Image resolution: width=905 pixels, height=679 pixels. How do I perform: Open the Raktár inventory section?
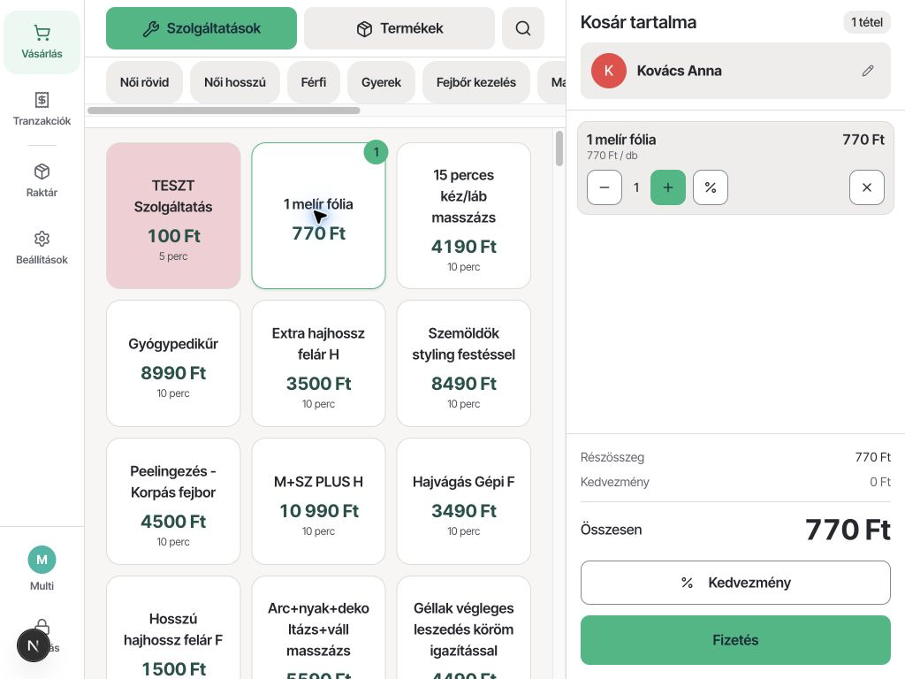click(x=42, y=180)
